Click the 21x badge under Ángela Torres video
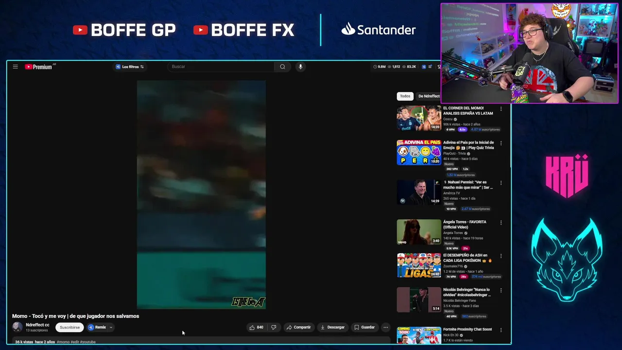 tap(465, 248)
